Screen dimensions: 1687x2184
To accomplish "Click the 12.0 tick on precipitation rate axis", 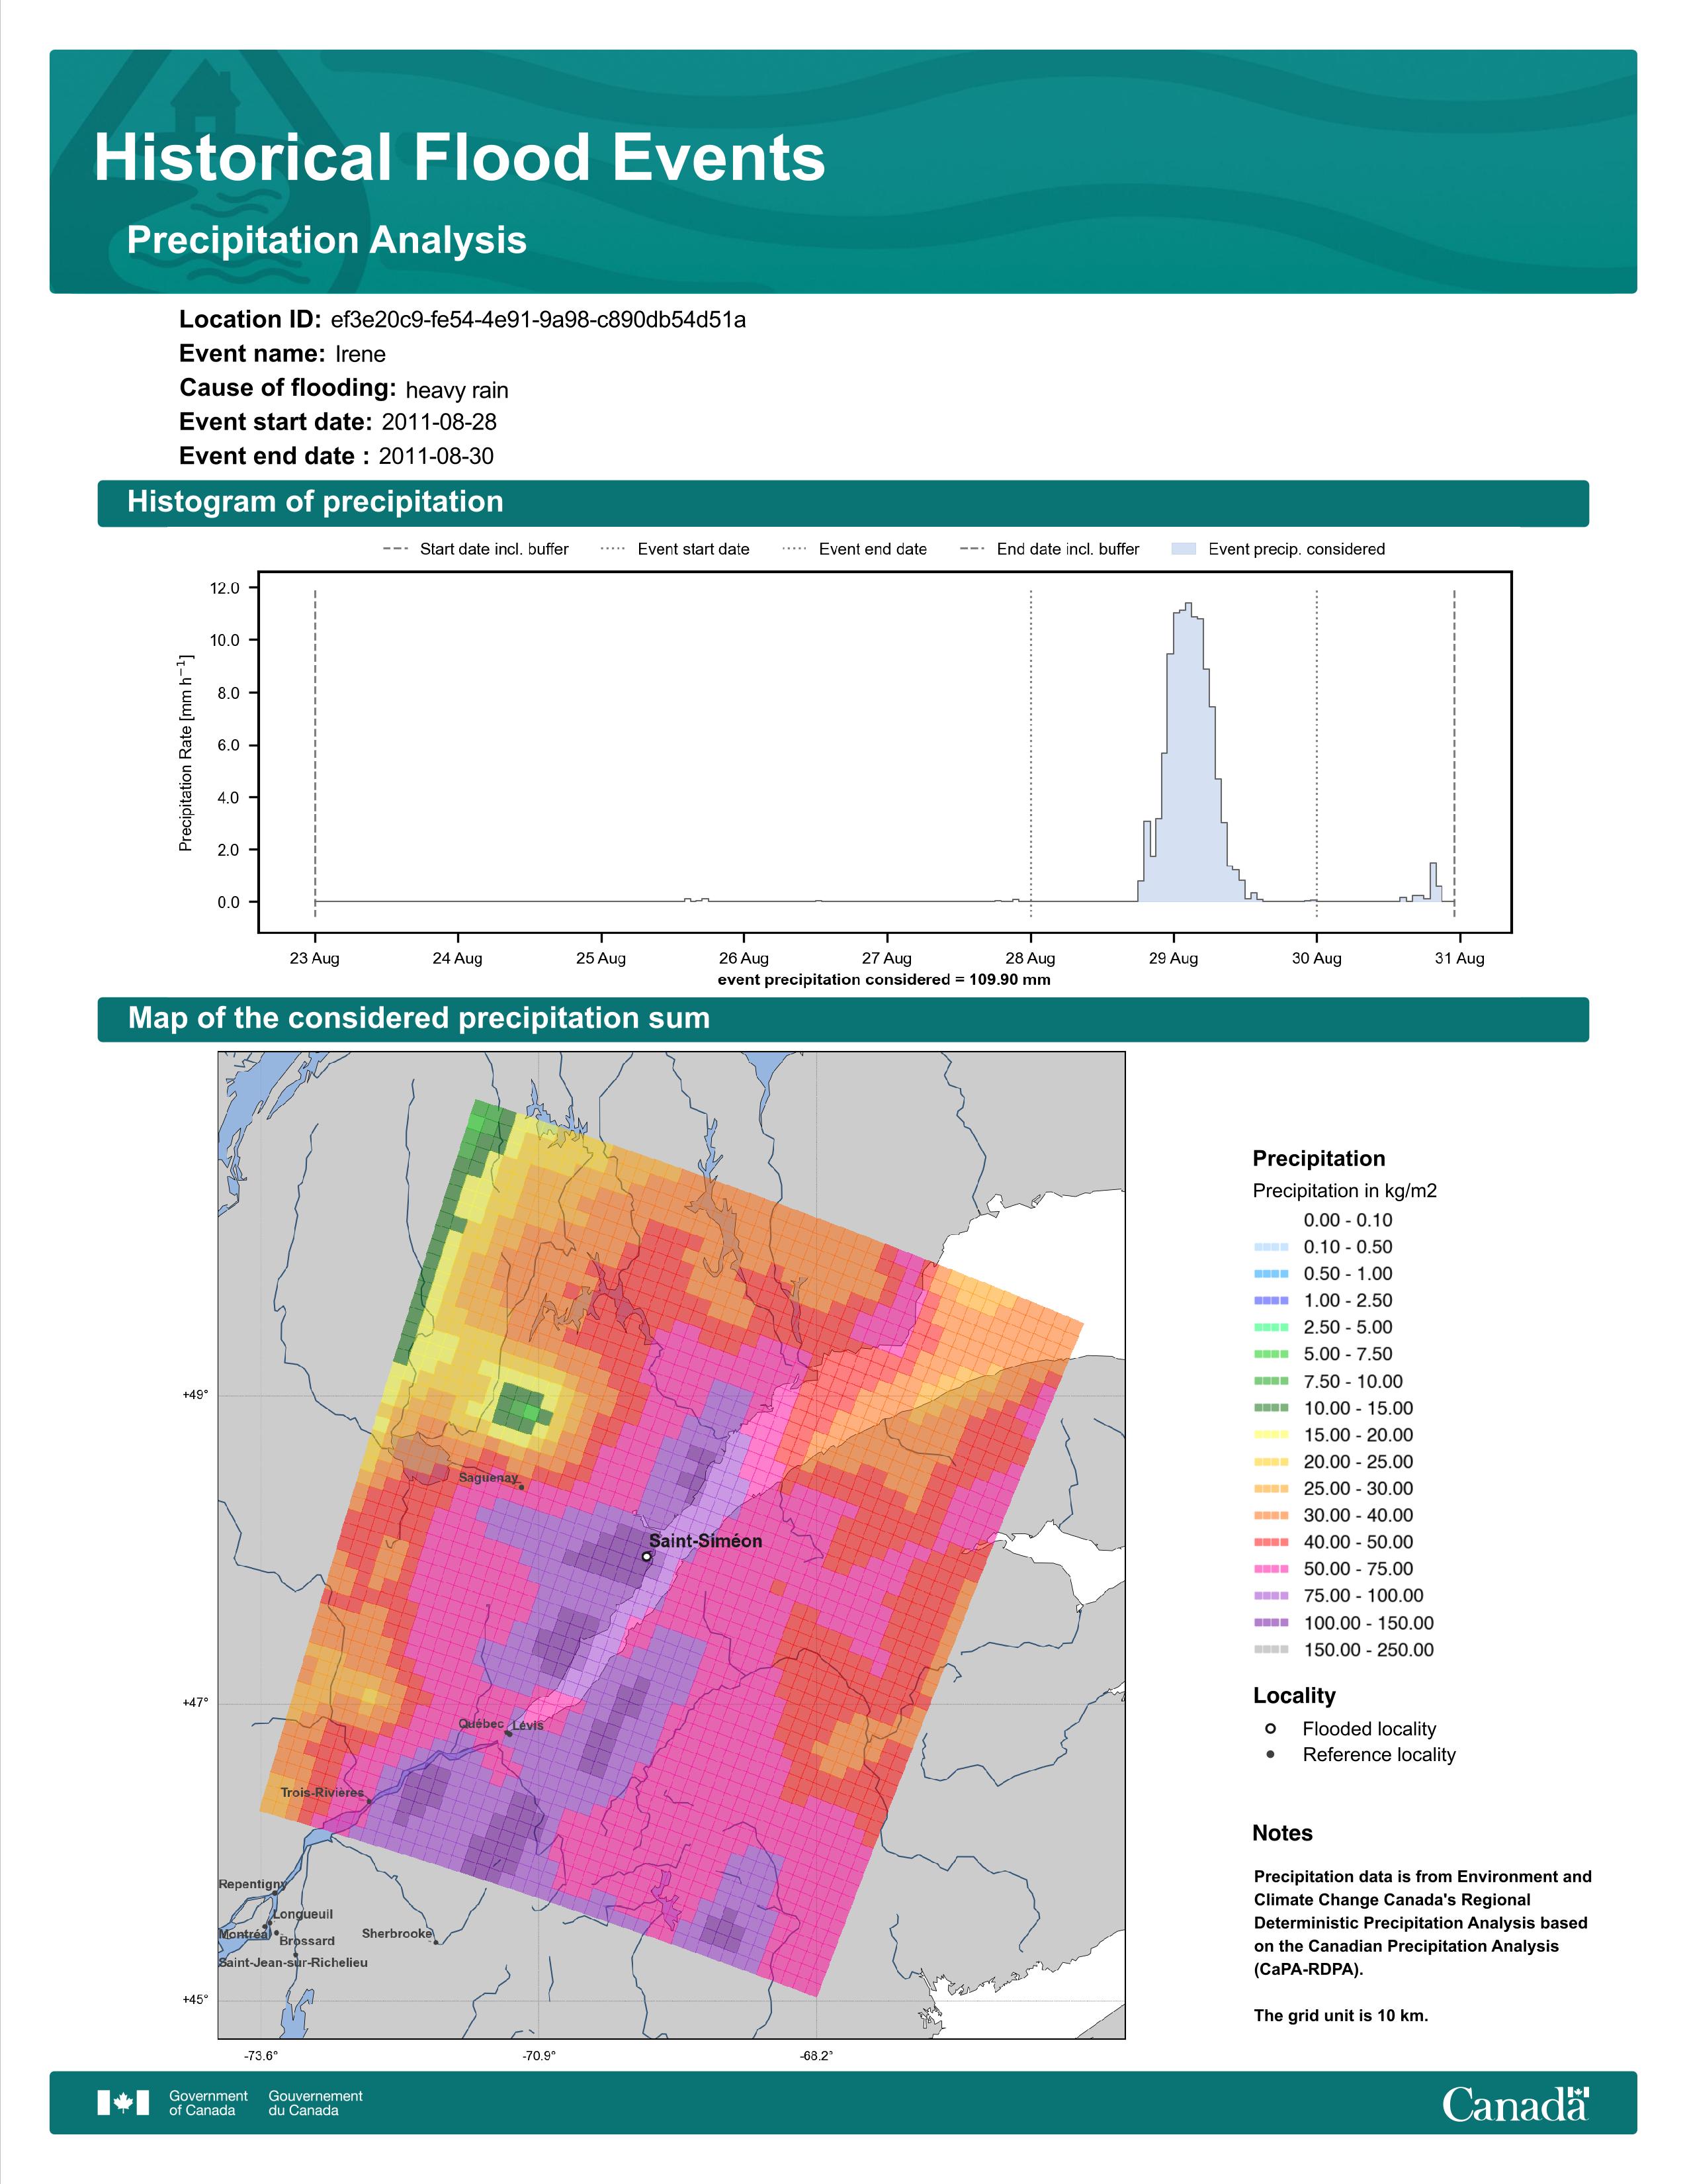I will coord(225,588).
